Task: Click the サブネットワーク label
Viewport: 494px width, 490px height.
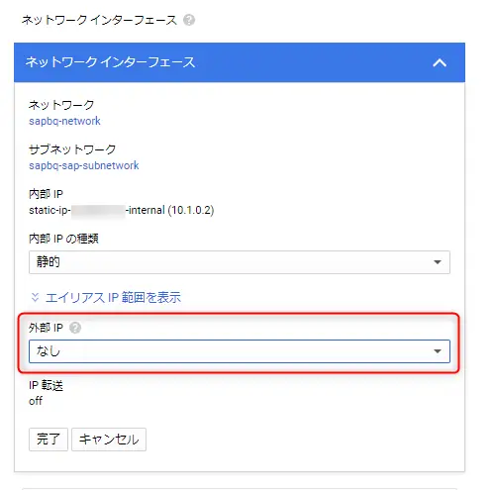Action: coord(72,149)
